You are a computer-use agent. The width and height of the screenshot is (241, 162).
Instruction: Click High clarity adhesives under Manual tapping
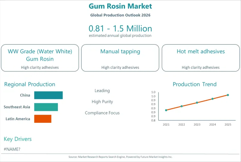point(120,67)
